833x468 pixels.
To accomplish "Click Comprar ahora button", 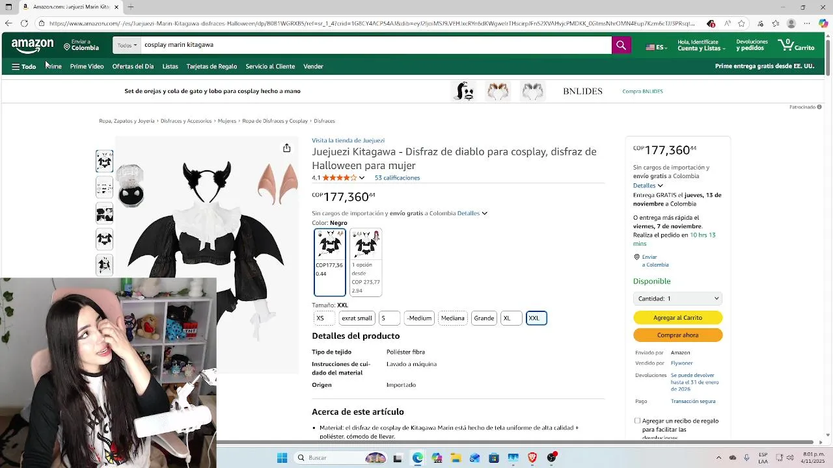I will coord(677,335).
